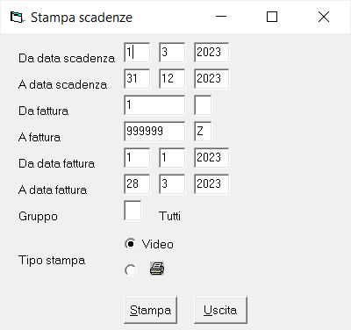Click the A fattura suffix box containing Z
The image size is (351, 330).
(x=203, y=132)
